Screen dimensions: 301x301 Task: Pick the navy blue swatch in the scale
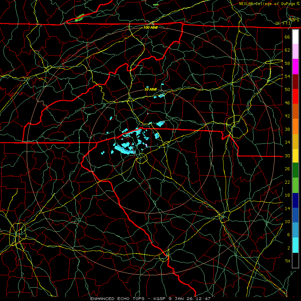(295, 200)
